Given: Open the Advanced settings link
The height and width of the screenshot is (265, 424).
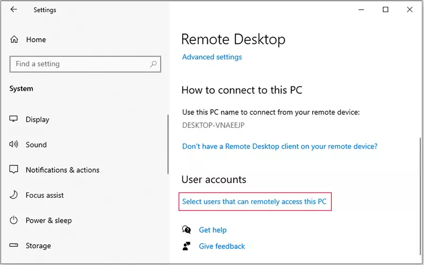Looking at the screenshot, I should tap(212, 57).
